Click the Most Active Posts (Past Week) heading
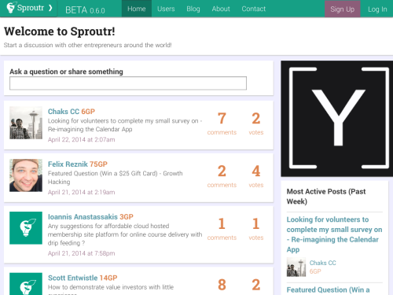Screen dimensions: 393x295 tap(326, 197)
